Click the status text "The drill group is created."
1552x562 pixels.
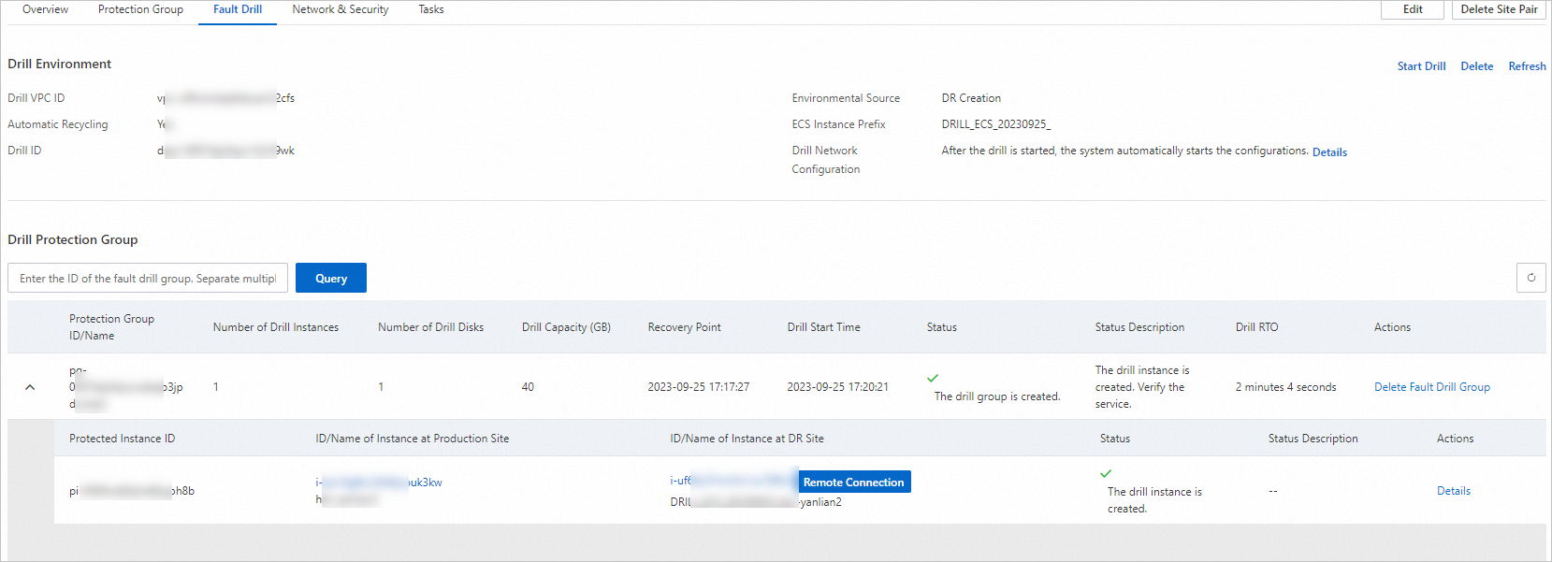997,396
